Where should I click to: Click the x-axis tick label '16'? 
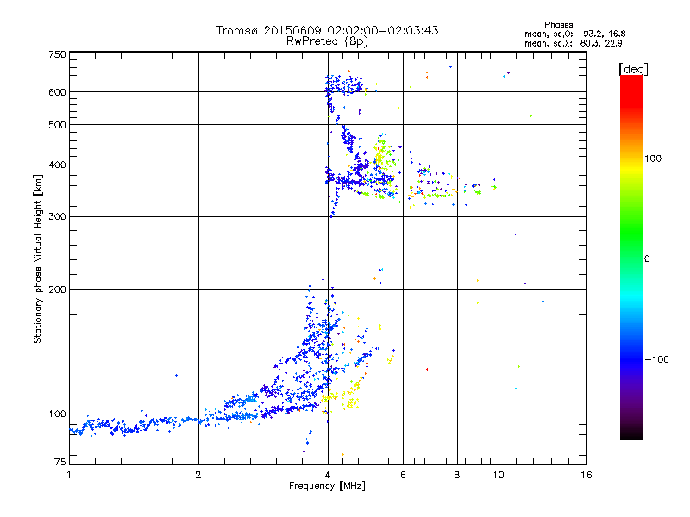(586, 475)
